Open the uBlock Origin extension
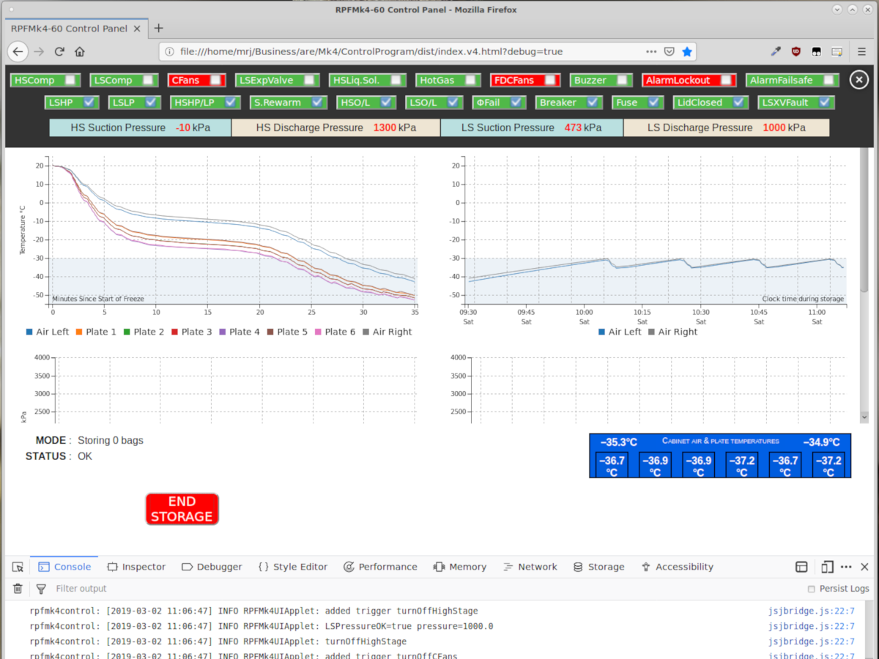This screenshot has width=879, height=659. click(796, 52)
